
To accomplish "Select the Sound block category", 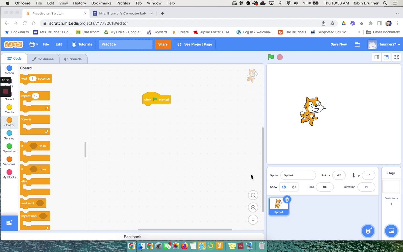I will pos(9,96).
